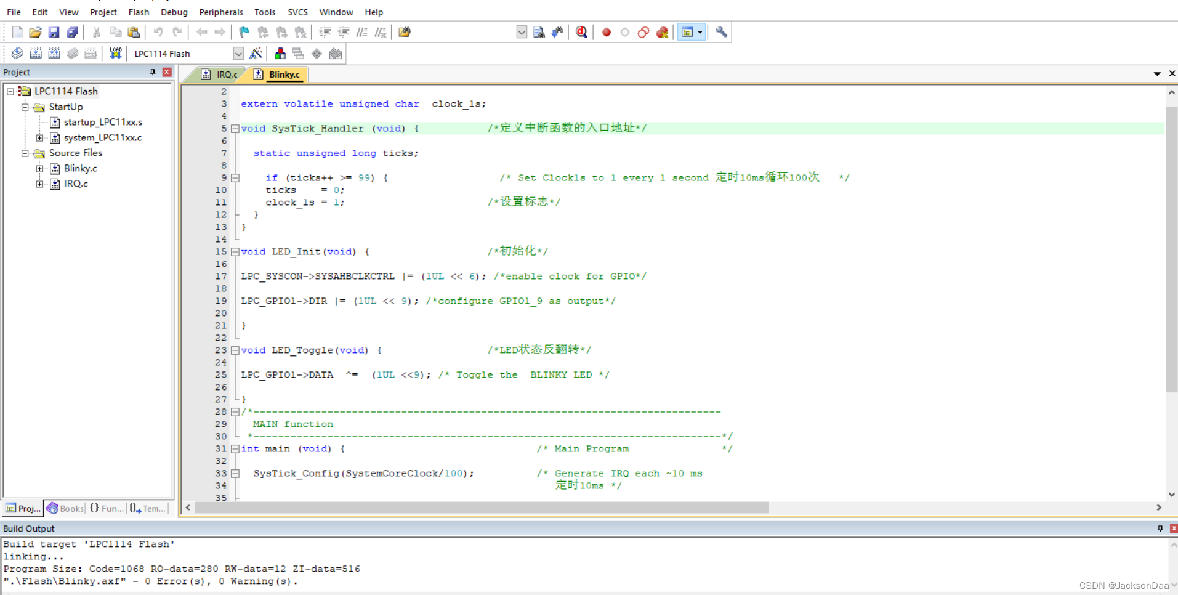Close the Build Output panel
This screenshot has width=1178, height=595.
(1174, 528)
